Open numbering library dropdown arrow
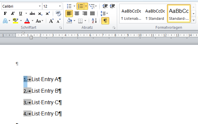Viewport: 198px width, 124px height. click(x=86, y=6)
